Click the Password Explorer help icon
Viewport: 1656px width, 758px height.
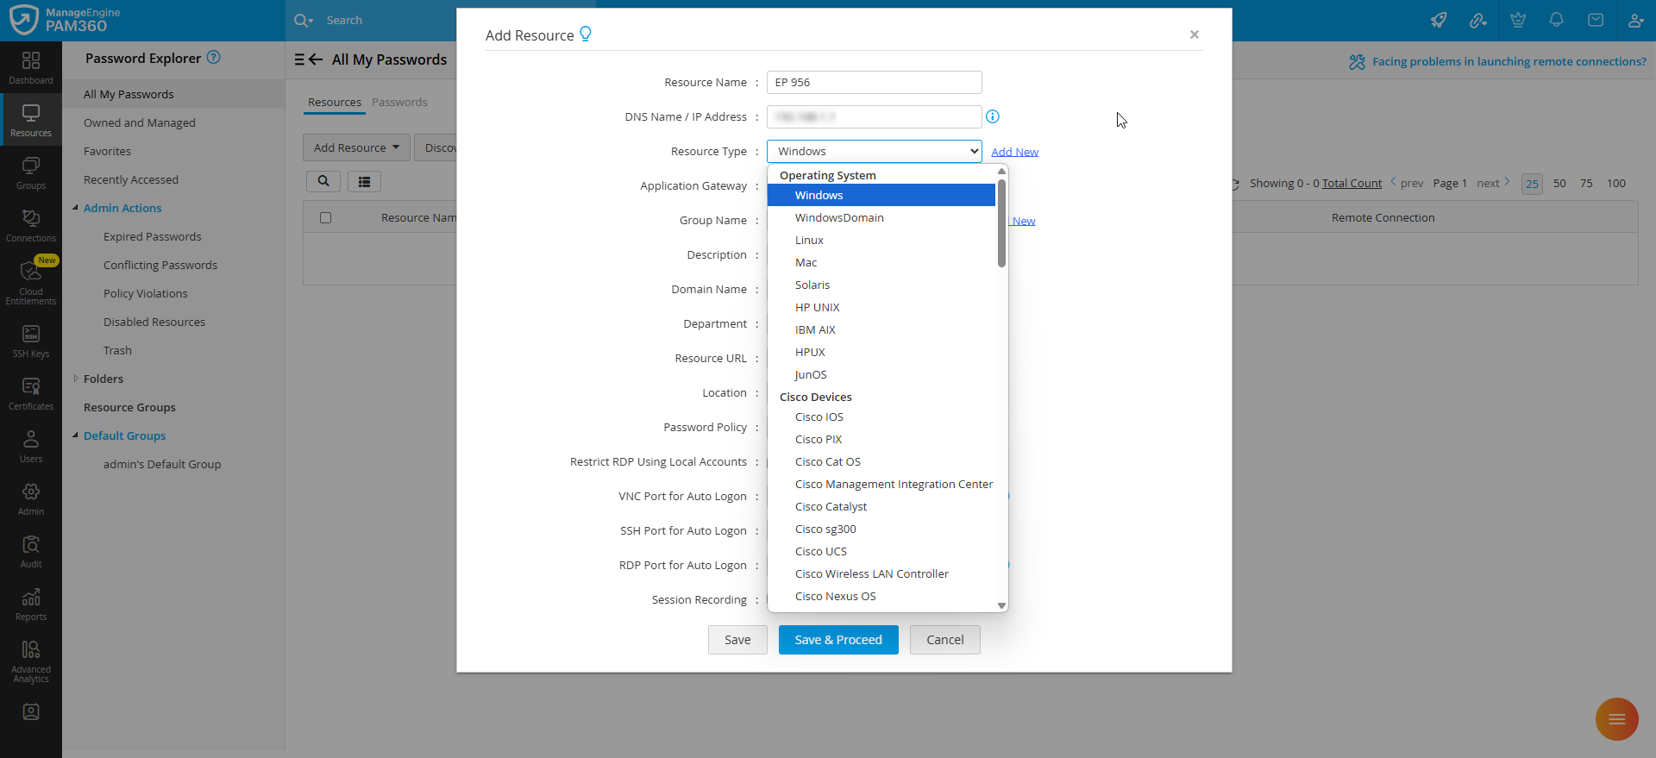click(x=214, y=58)
